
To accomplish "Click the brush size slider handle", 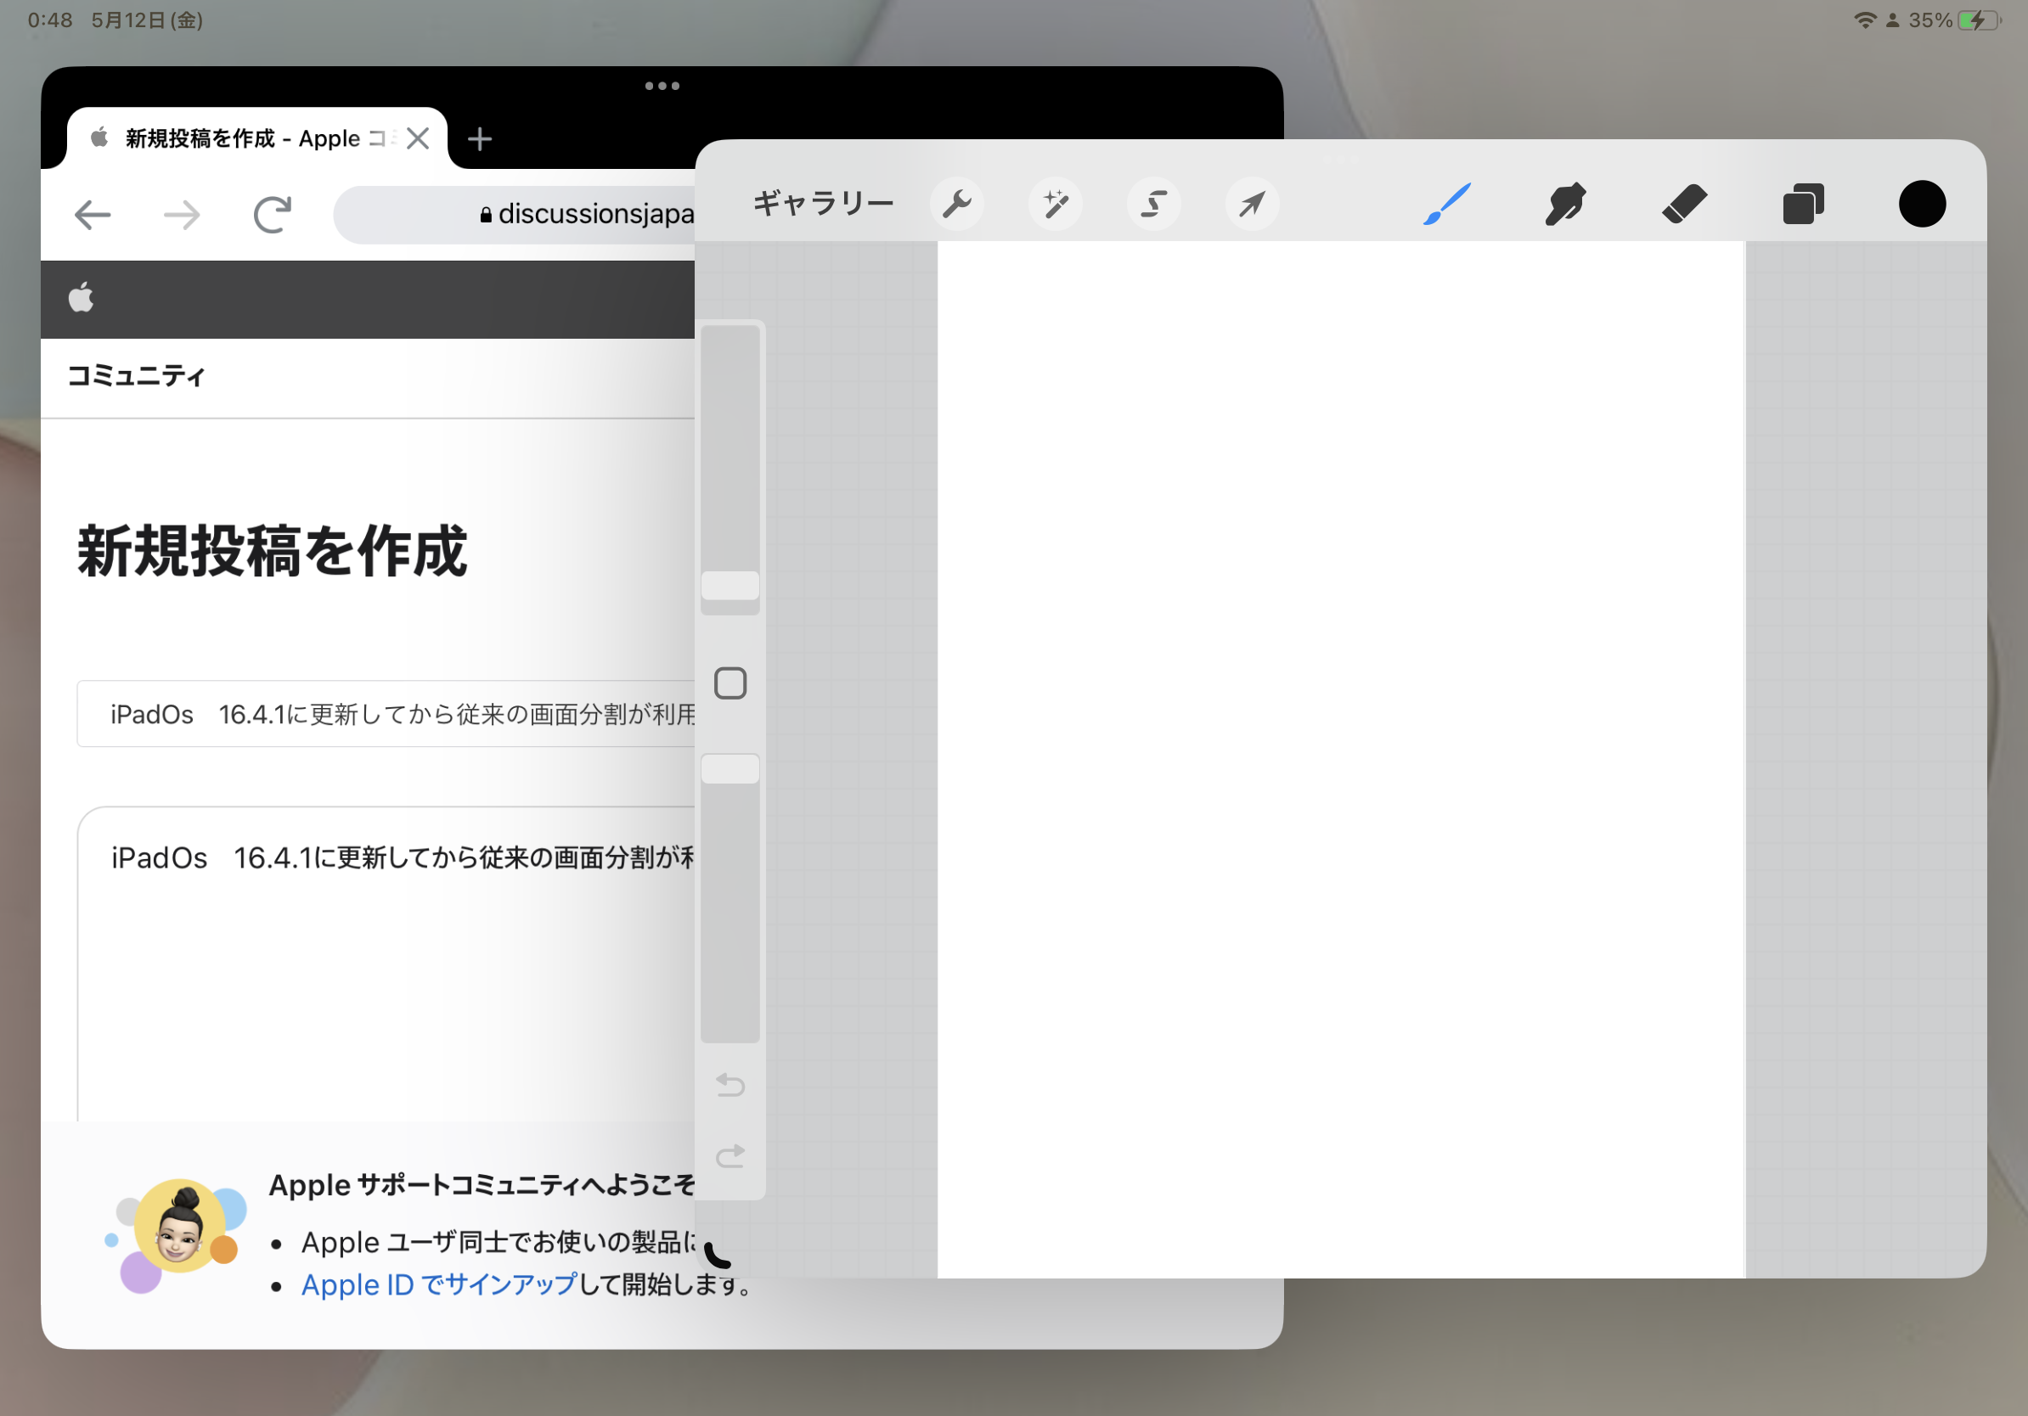I will click(x=730, y=585).
